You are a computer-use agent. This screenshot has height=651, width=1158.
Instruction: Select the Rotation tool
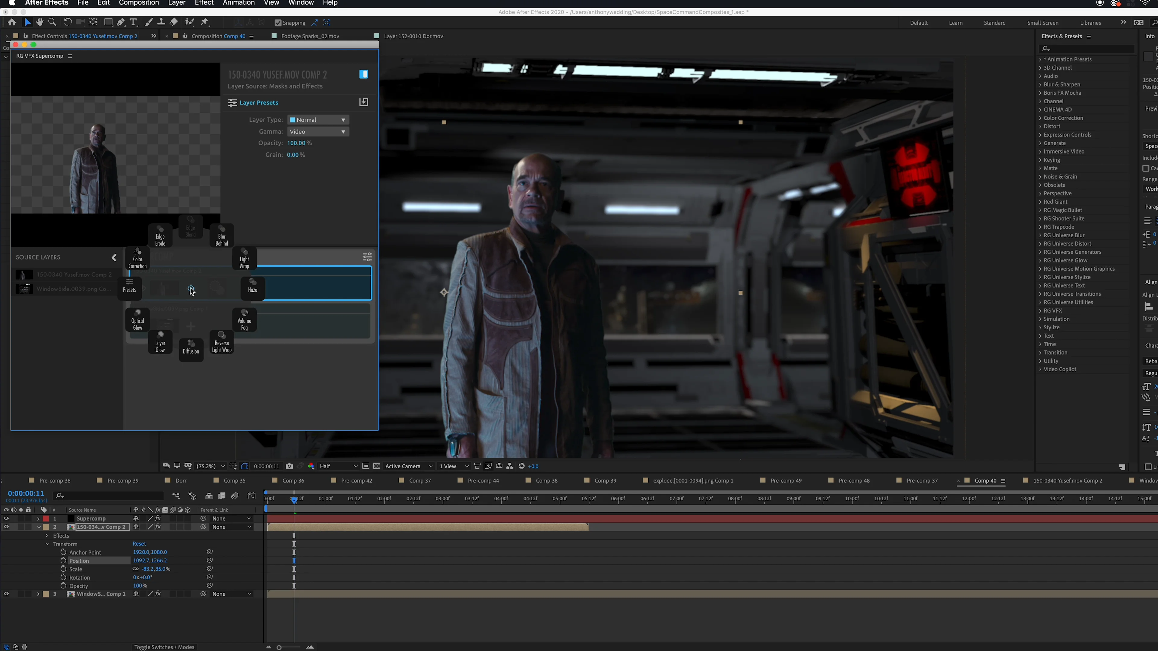tap(68, 23)
